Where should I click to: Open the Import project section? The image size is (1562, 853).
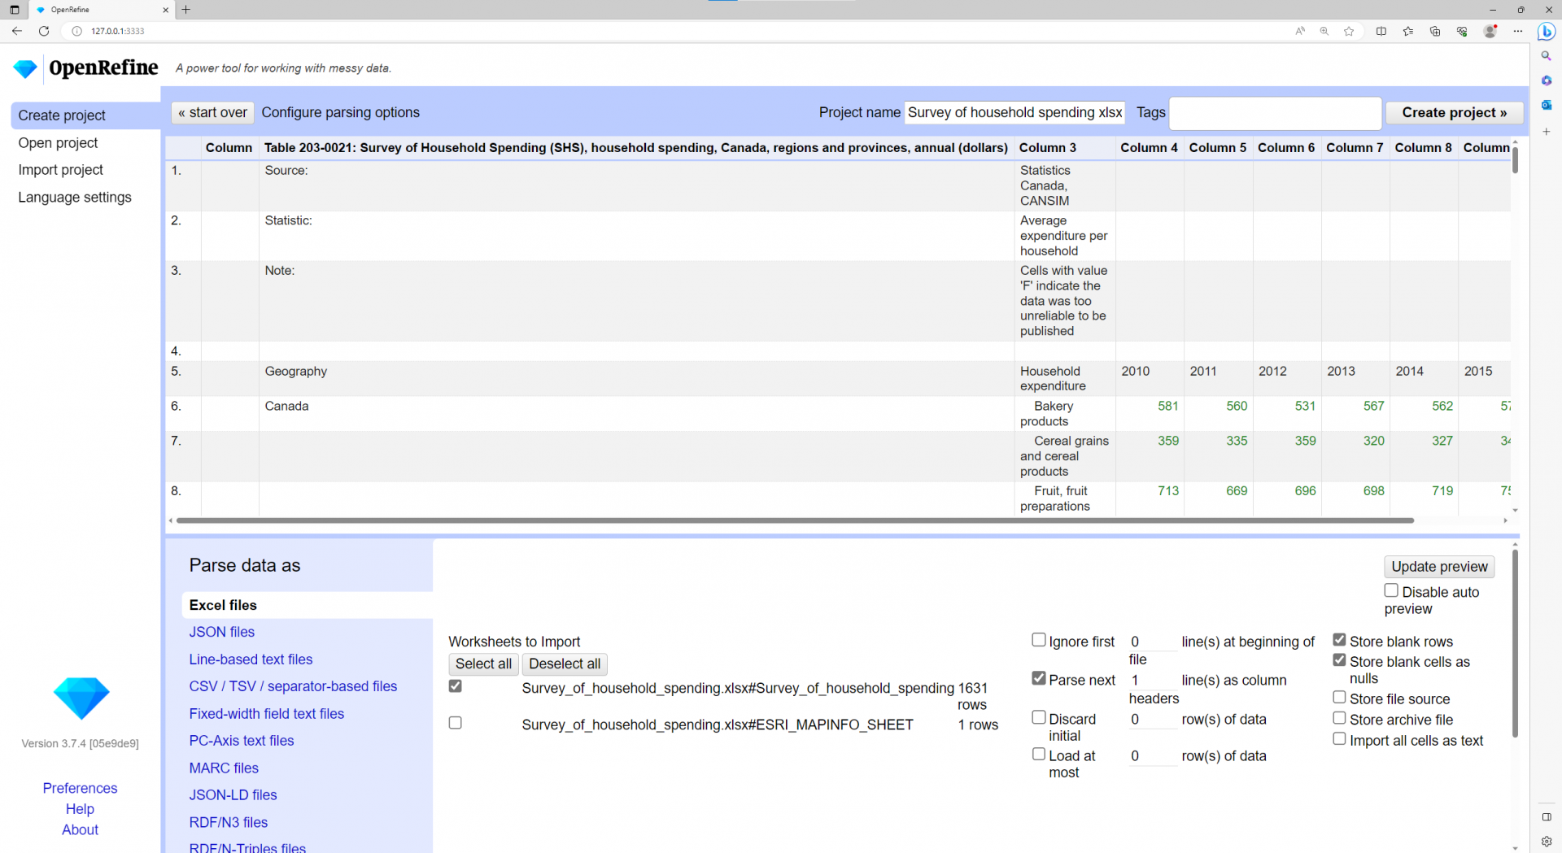[x=60, y=170]
